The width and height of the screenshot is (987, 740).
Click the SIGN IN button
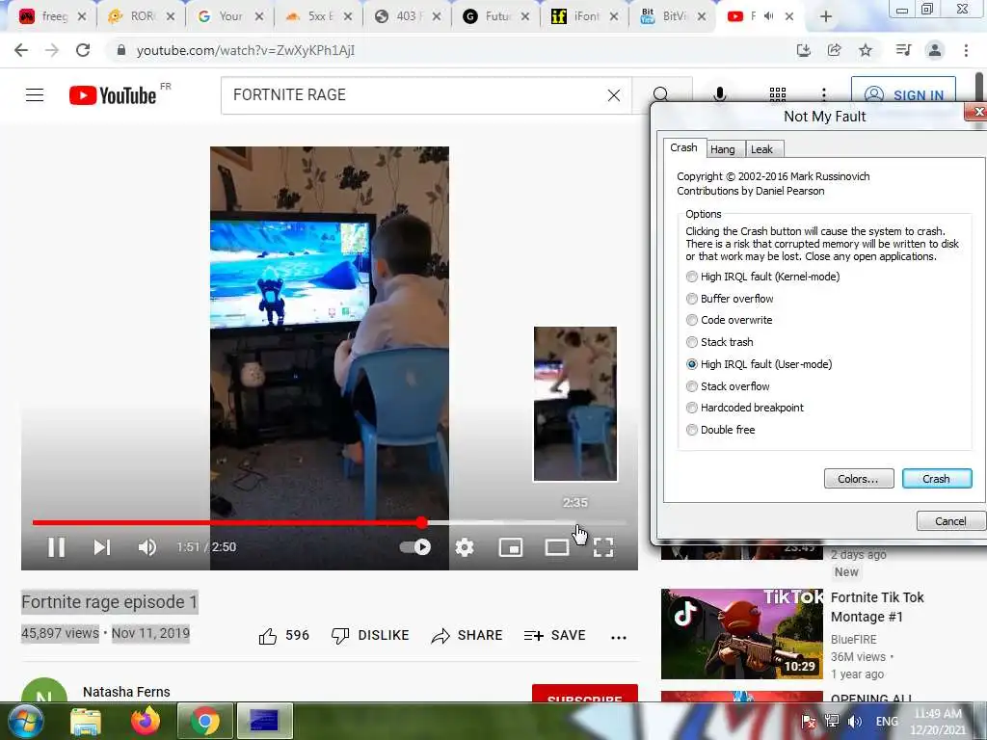(903, 95)
